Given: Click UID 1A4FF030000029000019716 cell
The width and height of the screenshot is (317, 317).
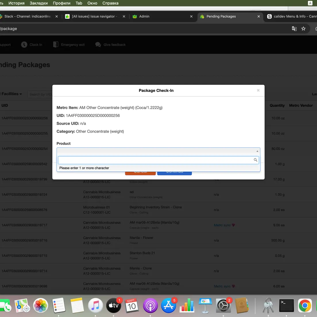Looking at the screenshot, I should click(24, 240).
